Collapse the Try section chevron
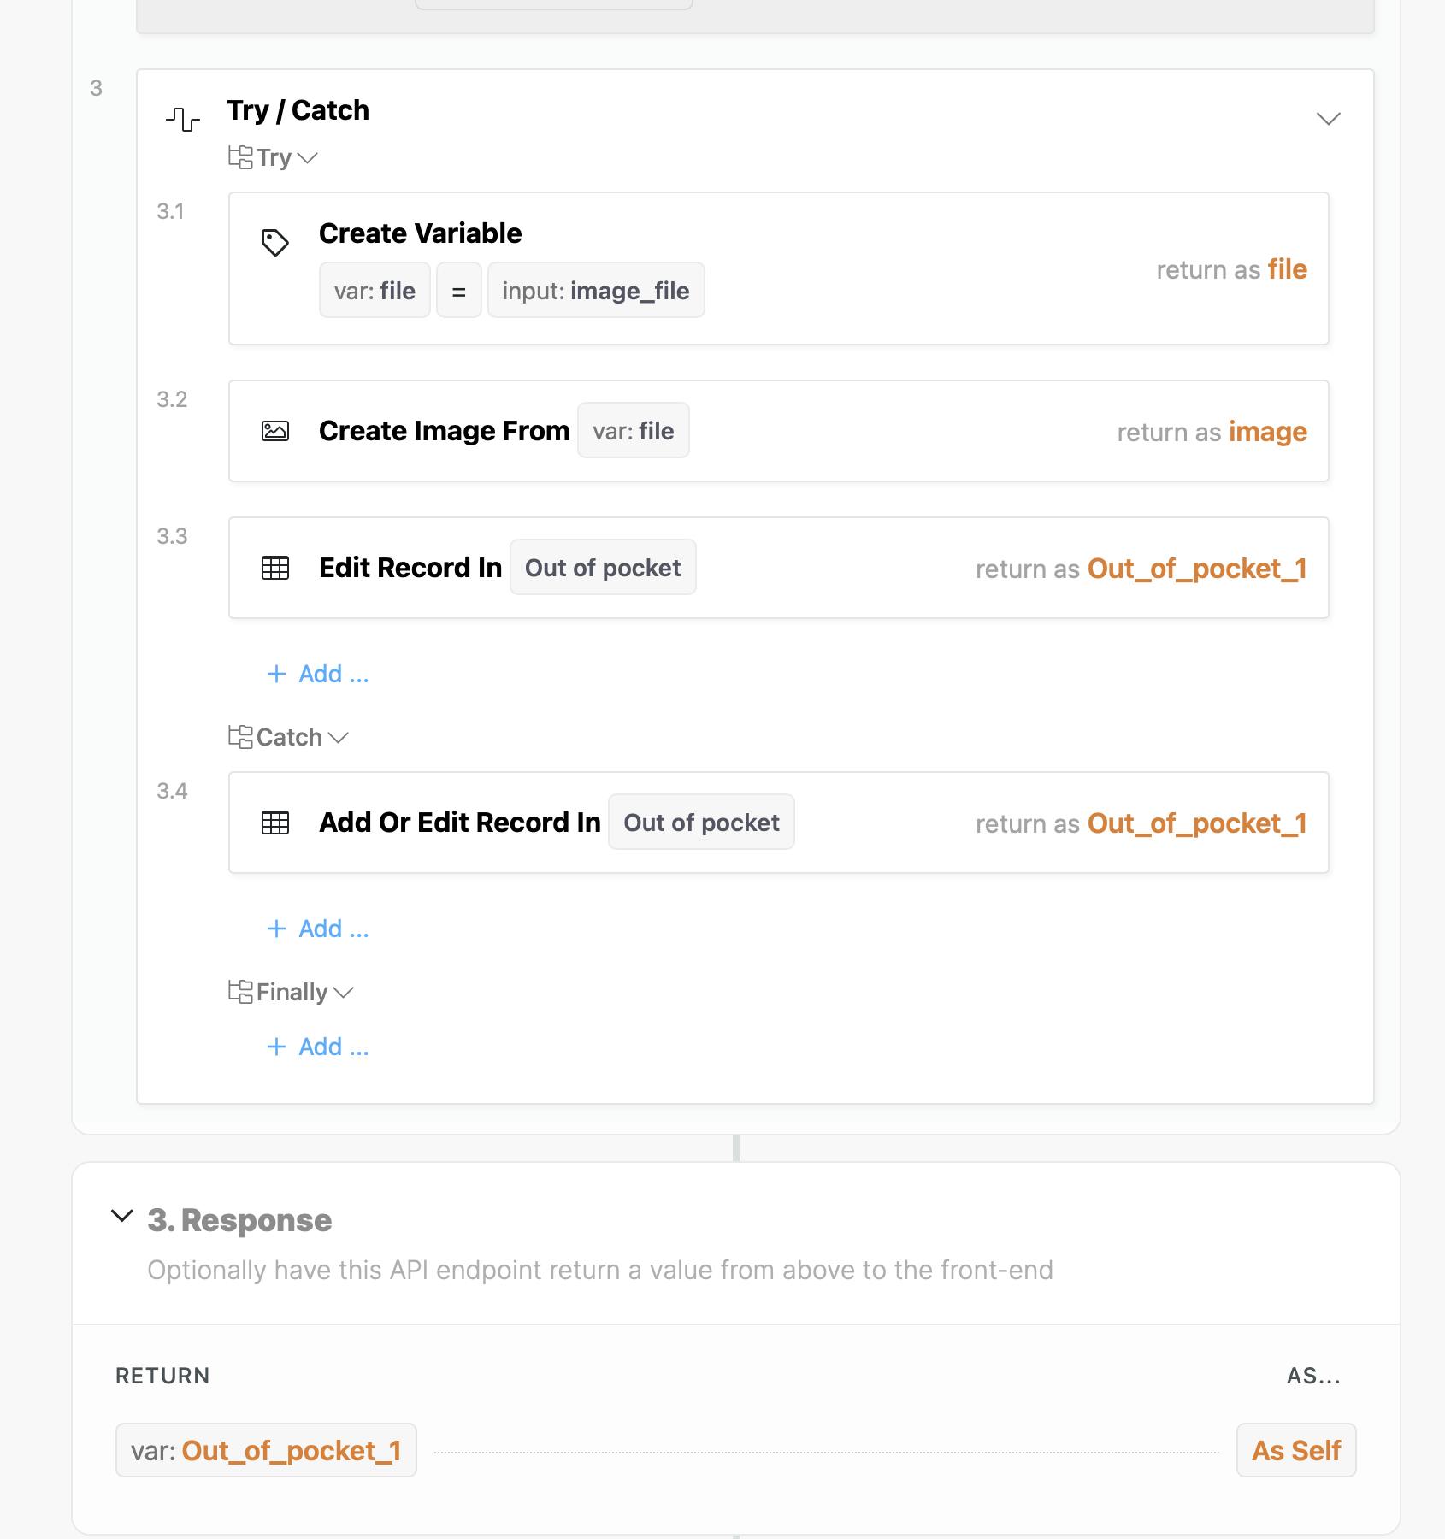Viewport: 1445px width, 1539px height. [x=307, y=158]
